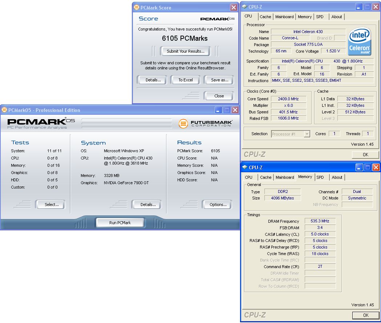Click memory Type value DDR2

click(x=283, y=191)
